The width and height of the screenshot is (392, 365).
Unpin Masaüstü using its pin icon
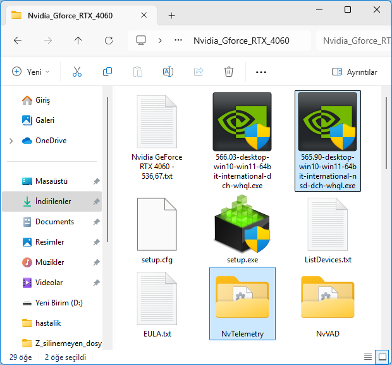(97, 181)
